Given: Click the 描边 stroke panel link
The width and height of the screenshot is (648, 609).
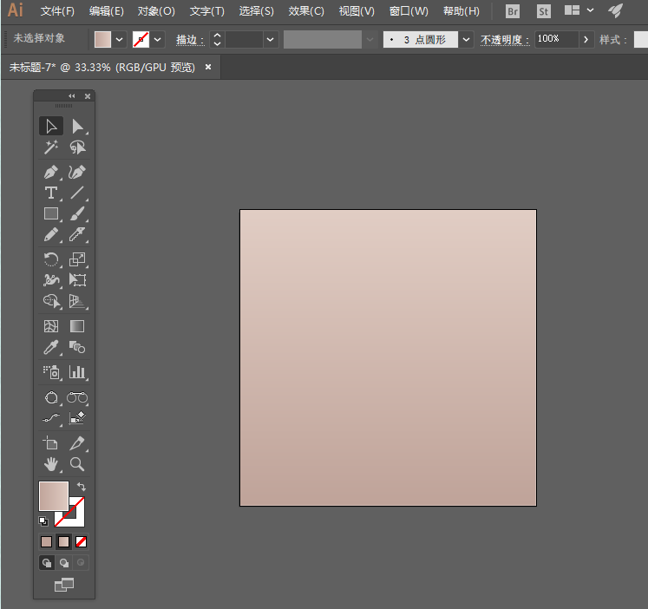Looking at the screenshot, I should [x=190, y=40].
